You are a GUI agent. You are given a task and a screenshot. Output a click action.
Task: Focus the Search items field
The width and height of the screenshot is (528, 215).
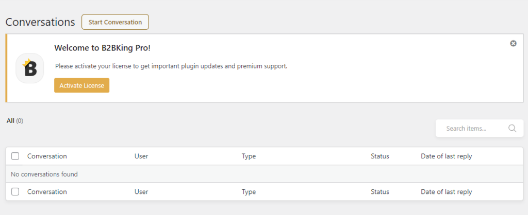point(474,128)
